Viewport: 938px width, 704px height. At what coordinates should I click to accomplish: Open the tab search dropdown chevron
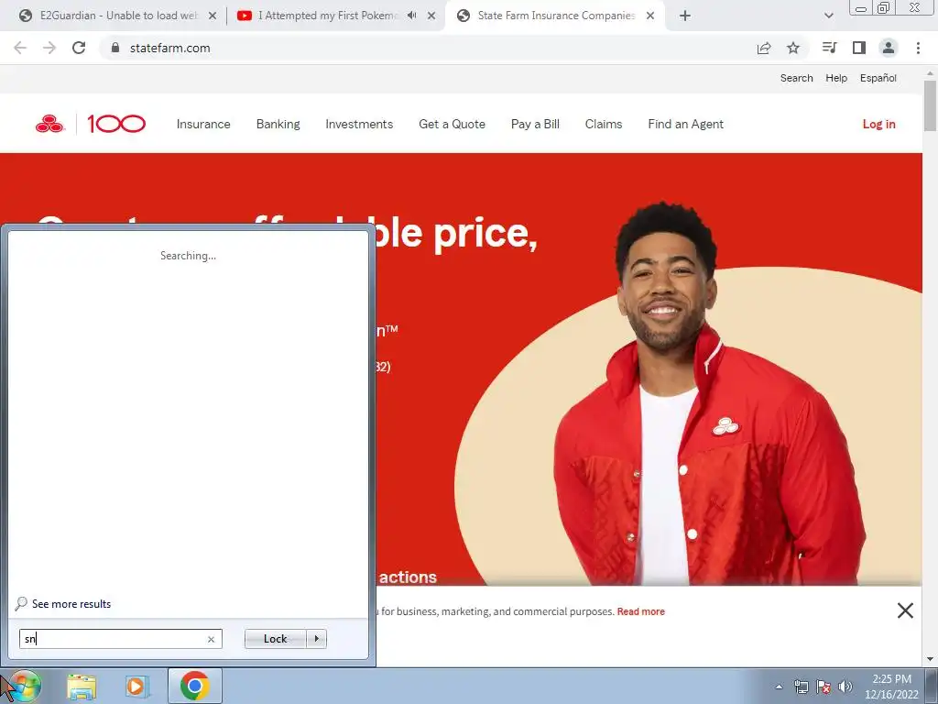click(828, 16)
